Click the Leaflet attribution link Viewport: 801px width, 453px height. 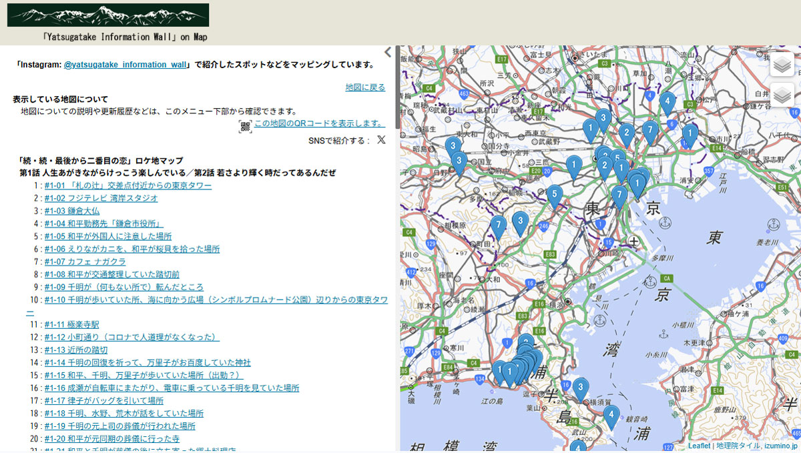700,446
